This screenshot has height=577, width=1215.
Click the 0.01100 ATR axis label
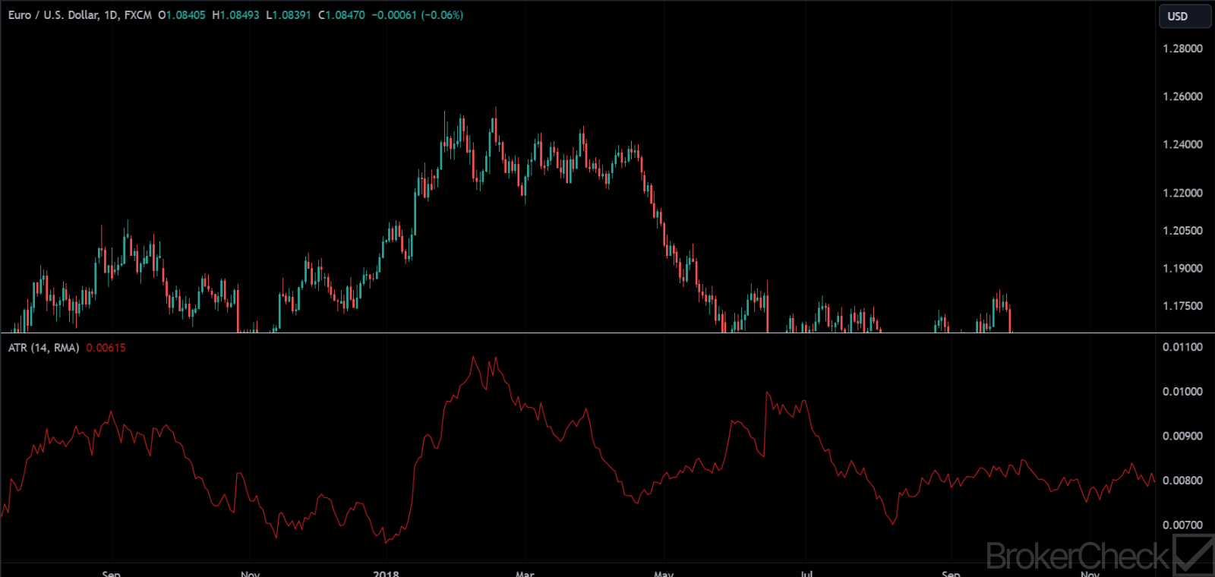click(x=1182, y=347)
